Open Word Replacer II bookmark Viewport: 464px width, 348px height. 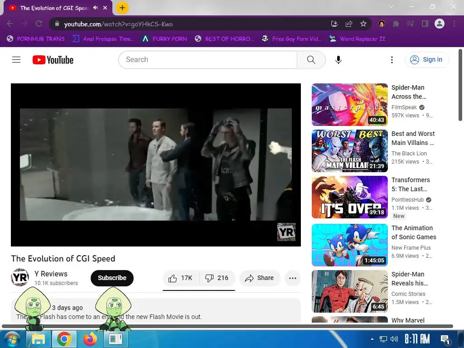tap(357, 39)
